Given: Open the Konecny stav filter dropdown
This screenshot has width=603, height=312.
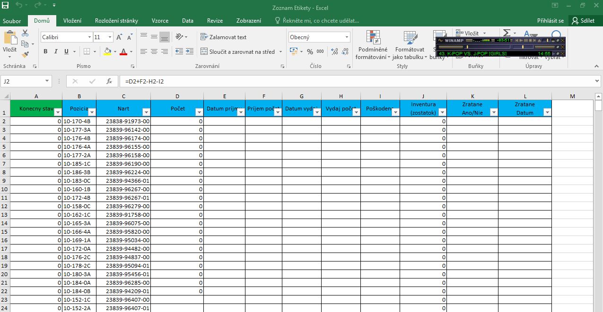Looking at the screenshot, I should pyautogui.click(x=58, y=112).
